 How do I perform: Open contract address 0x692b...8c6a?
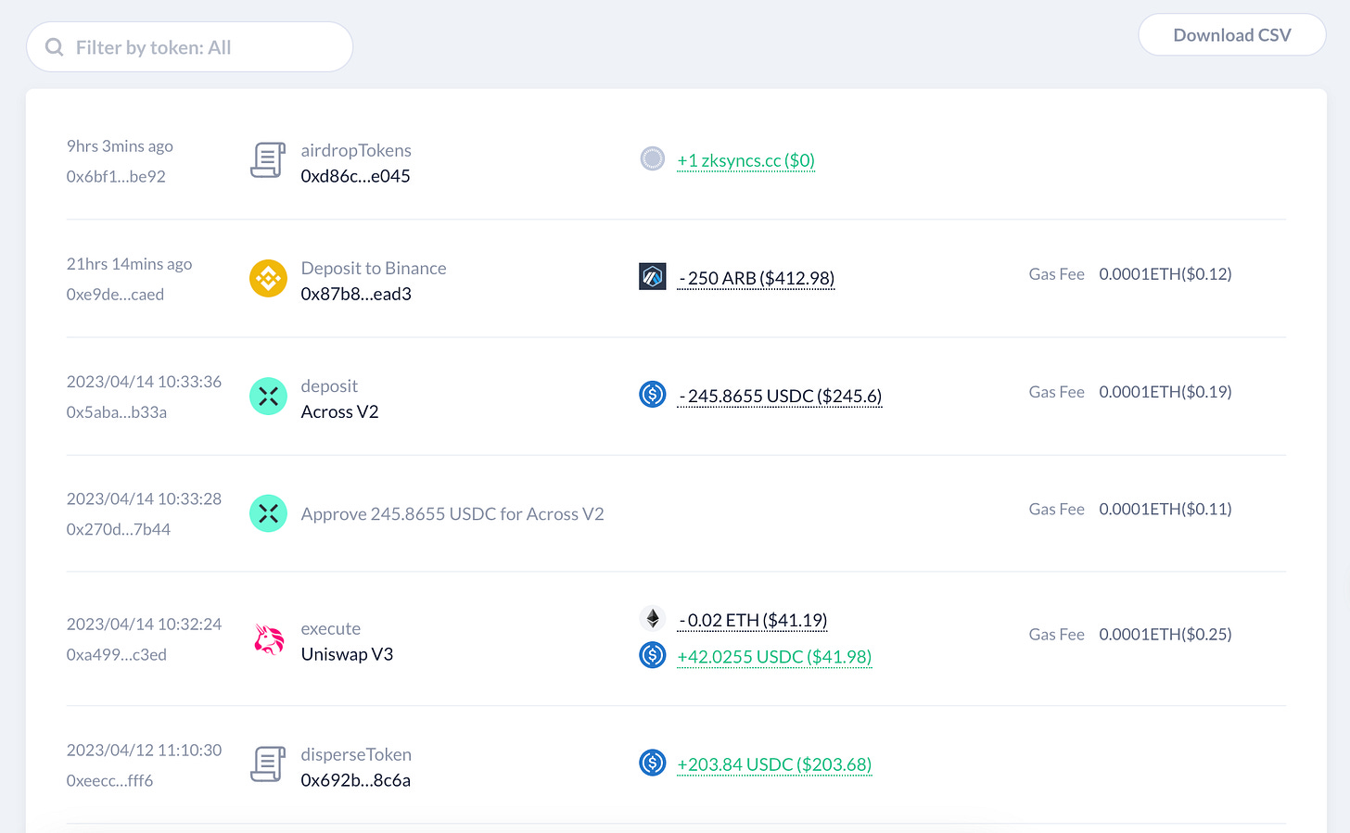[356, 780]
